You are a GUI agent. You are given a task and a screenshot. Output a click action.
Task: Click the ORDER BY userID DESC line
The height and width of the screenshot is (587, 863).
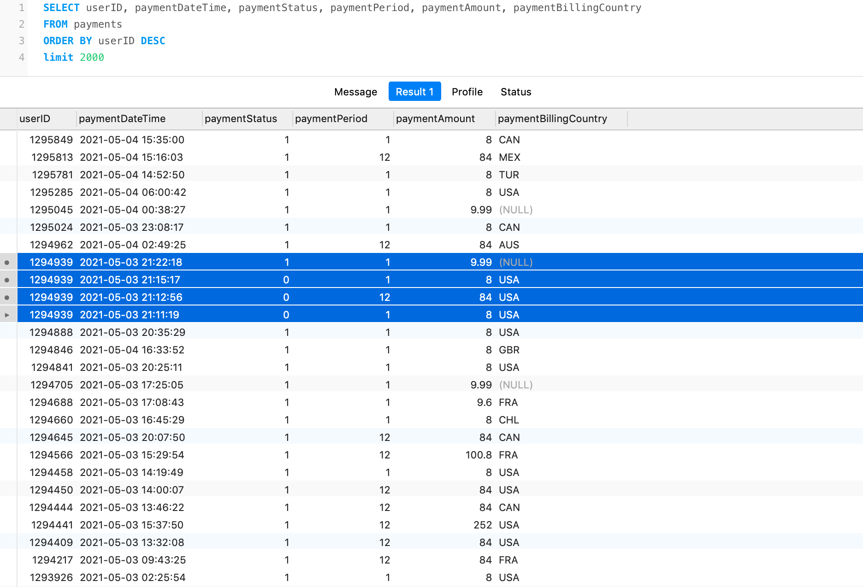(104, 41)
